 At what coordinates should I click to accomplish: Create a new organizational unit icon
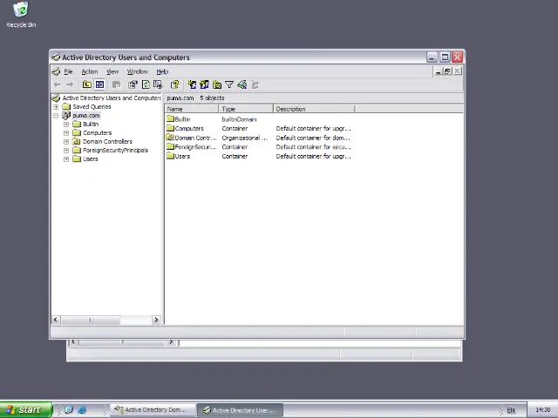coord(217,84)
